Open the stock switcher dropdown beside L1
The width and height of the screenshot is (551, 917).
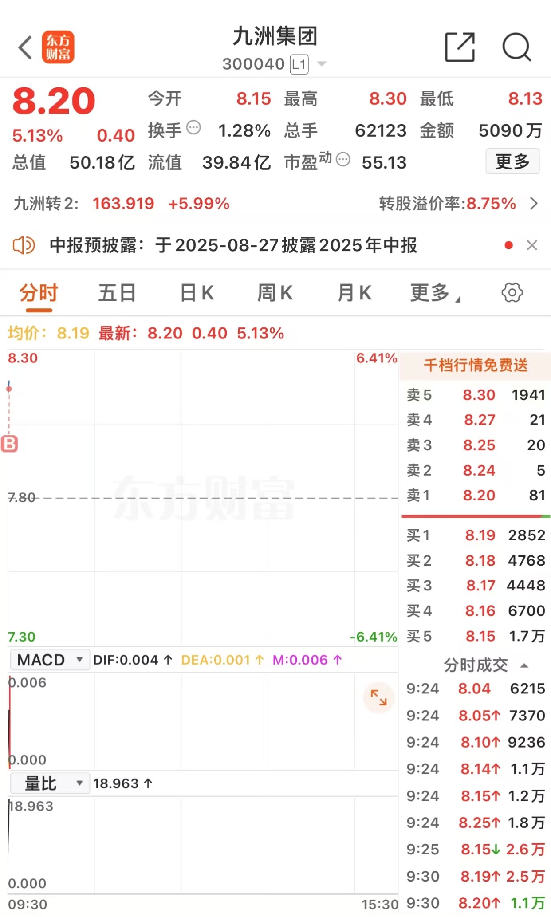click(322, 64)
